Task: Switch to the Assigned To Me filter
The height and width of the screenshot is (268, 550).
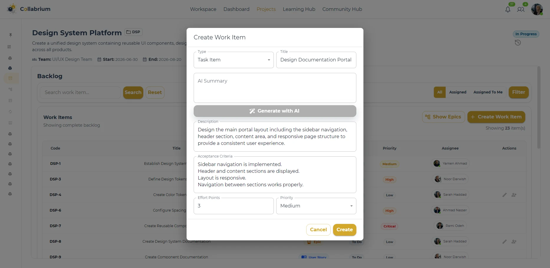Action: pos(488,92)
